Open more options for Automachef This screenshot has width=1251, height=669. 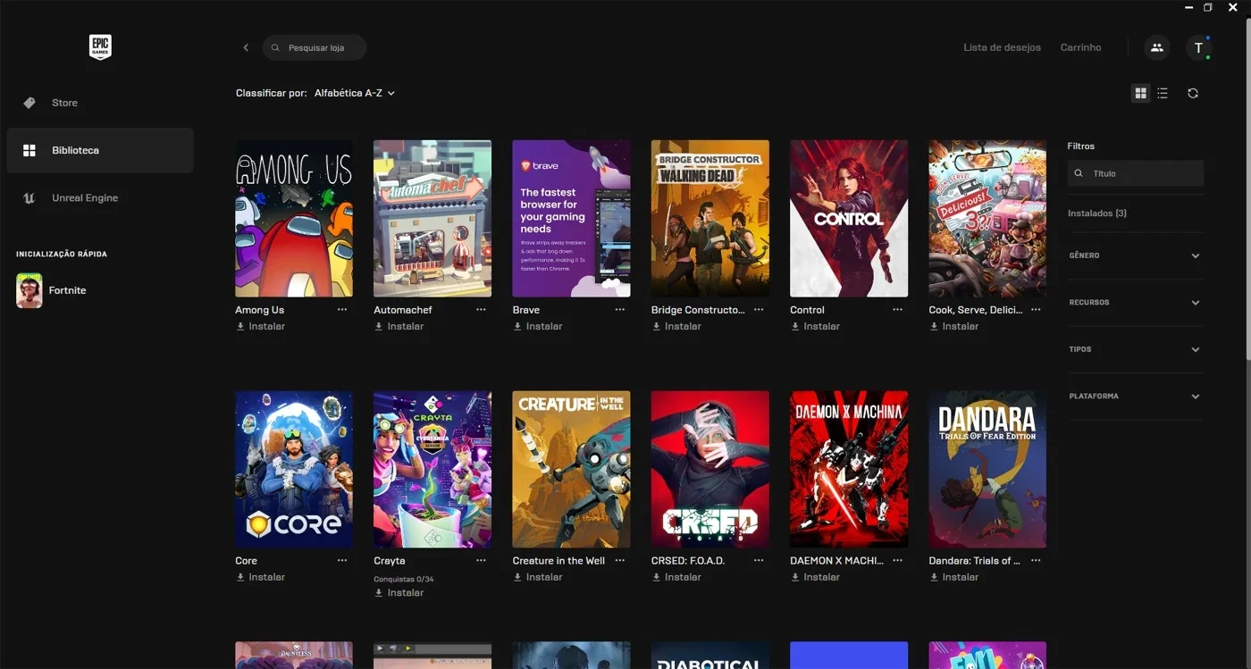[481, 310]
